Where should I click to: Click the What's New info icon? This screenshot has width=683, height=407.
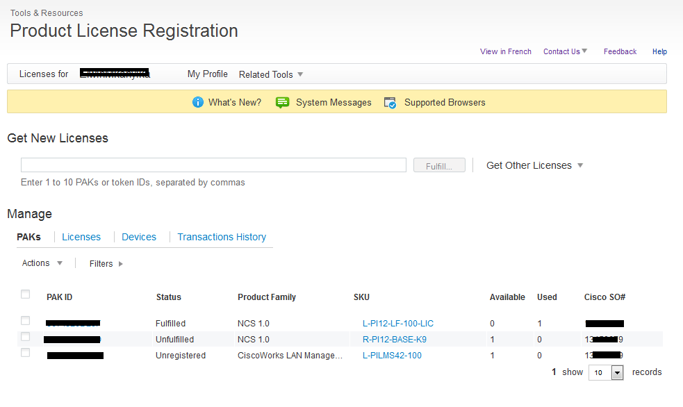pyautogui.click(x=198, y=101)
